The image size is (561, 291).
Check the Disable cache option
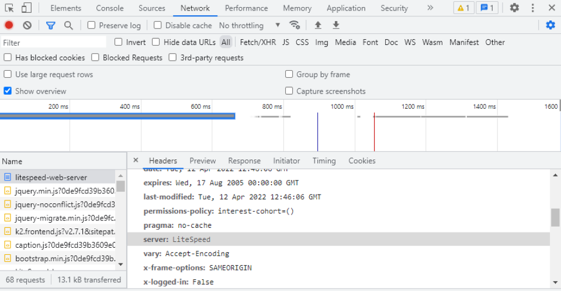click(158, 25)
